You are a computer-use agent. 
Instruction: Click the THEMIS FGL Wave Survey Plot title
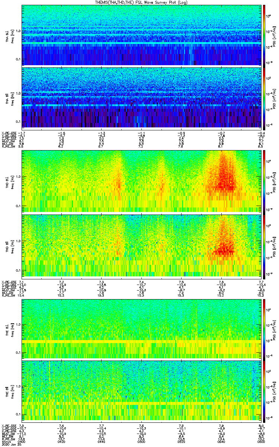pos(142,2)
